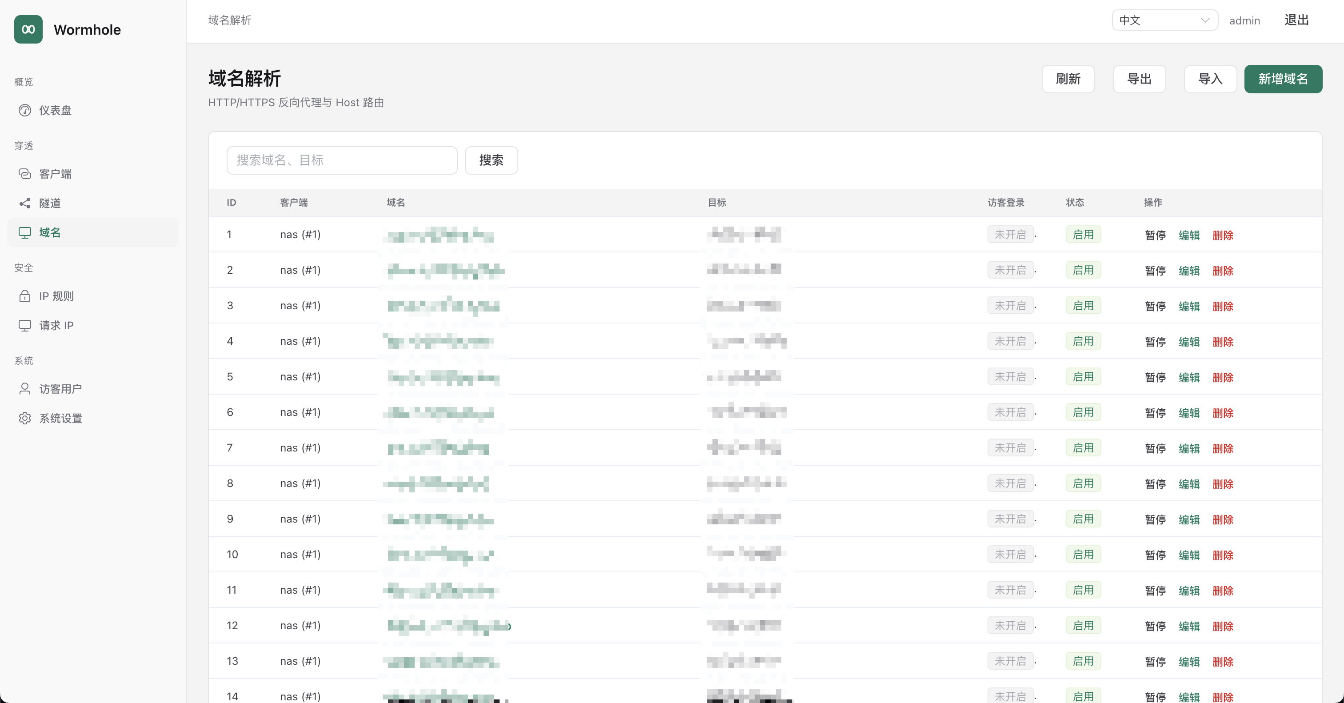The image size is (1344, 703).
Task: Open the IP 规则 lock icon
Action: [x=24, y=296]
